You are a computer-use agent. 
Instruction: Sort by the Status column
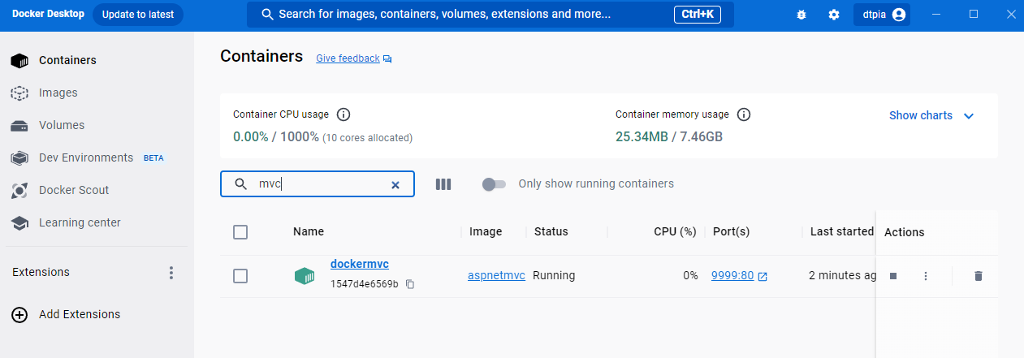point(551,231)
